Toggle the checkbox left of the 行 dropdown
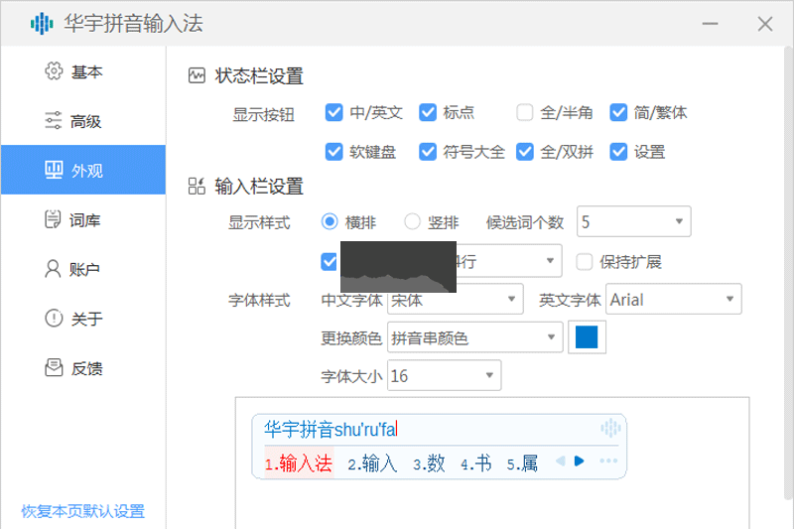The height and width of the screenshot is (529, 794). click(330, 262)
